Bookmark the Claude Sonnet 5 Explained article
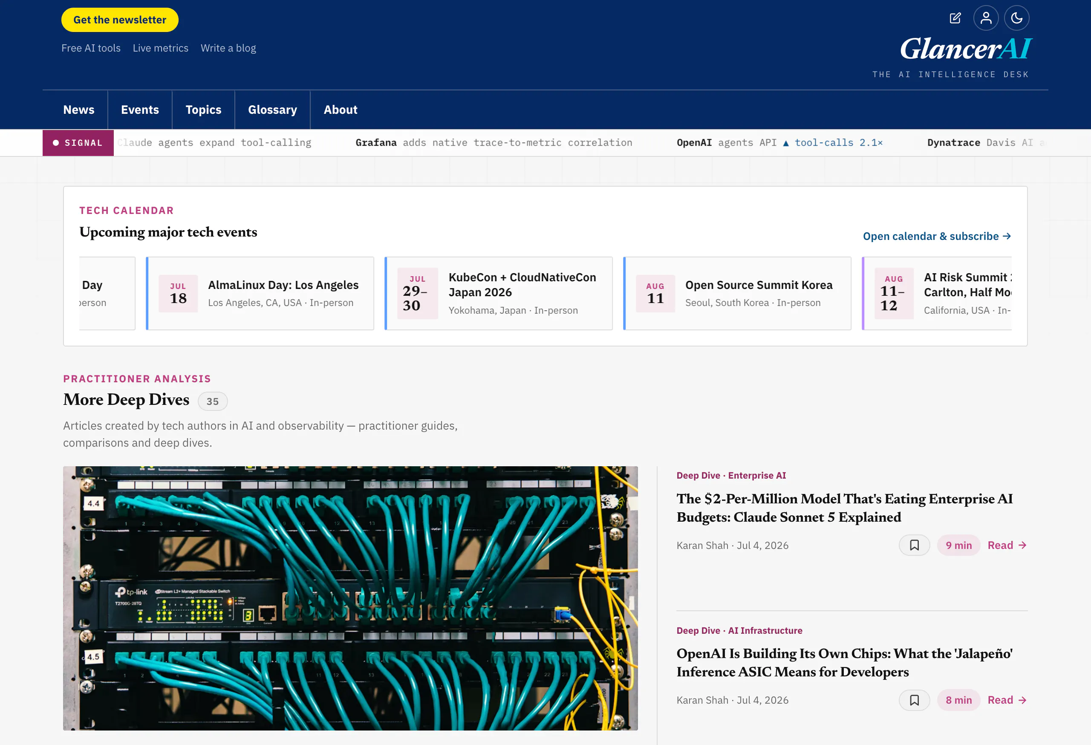 click(x=914, y=545)
